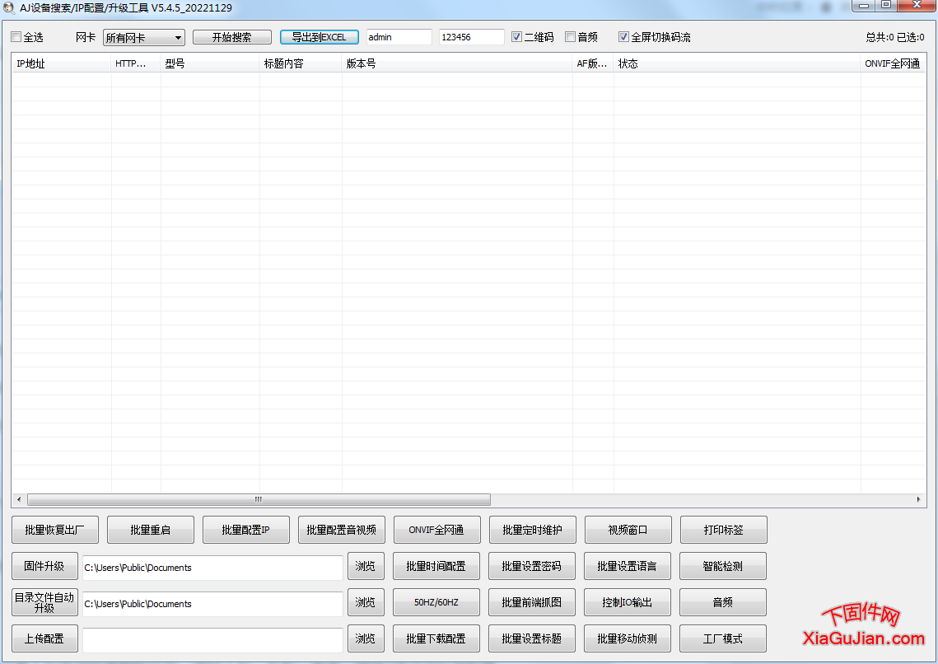Click the 控制IO输出 button
Viewport: 938px width, 664px height.
627,602
